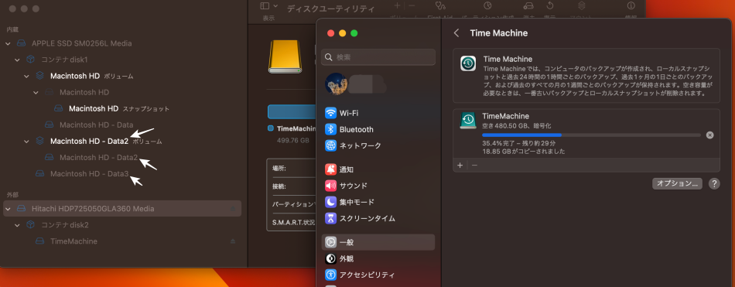Click the S.M.A.R.T.状況 row in the info table
Screen dimensions: 735x287
click(x=294, y=222)
